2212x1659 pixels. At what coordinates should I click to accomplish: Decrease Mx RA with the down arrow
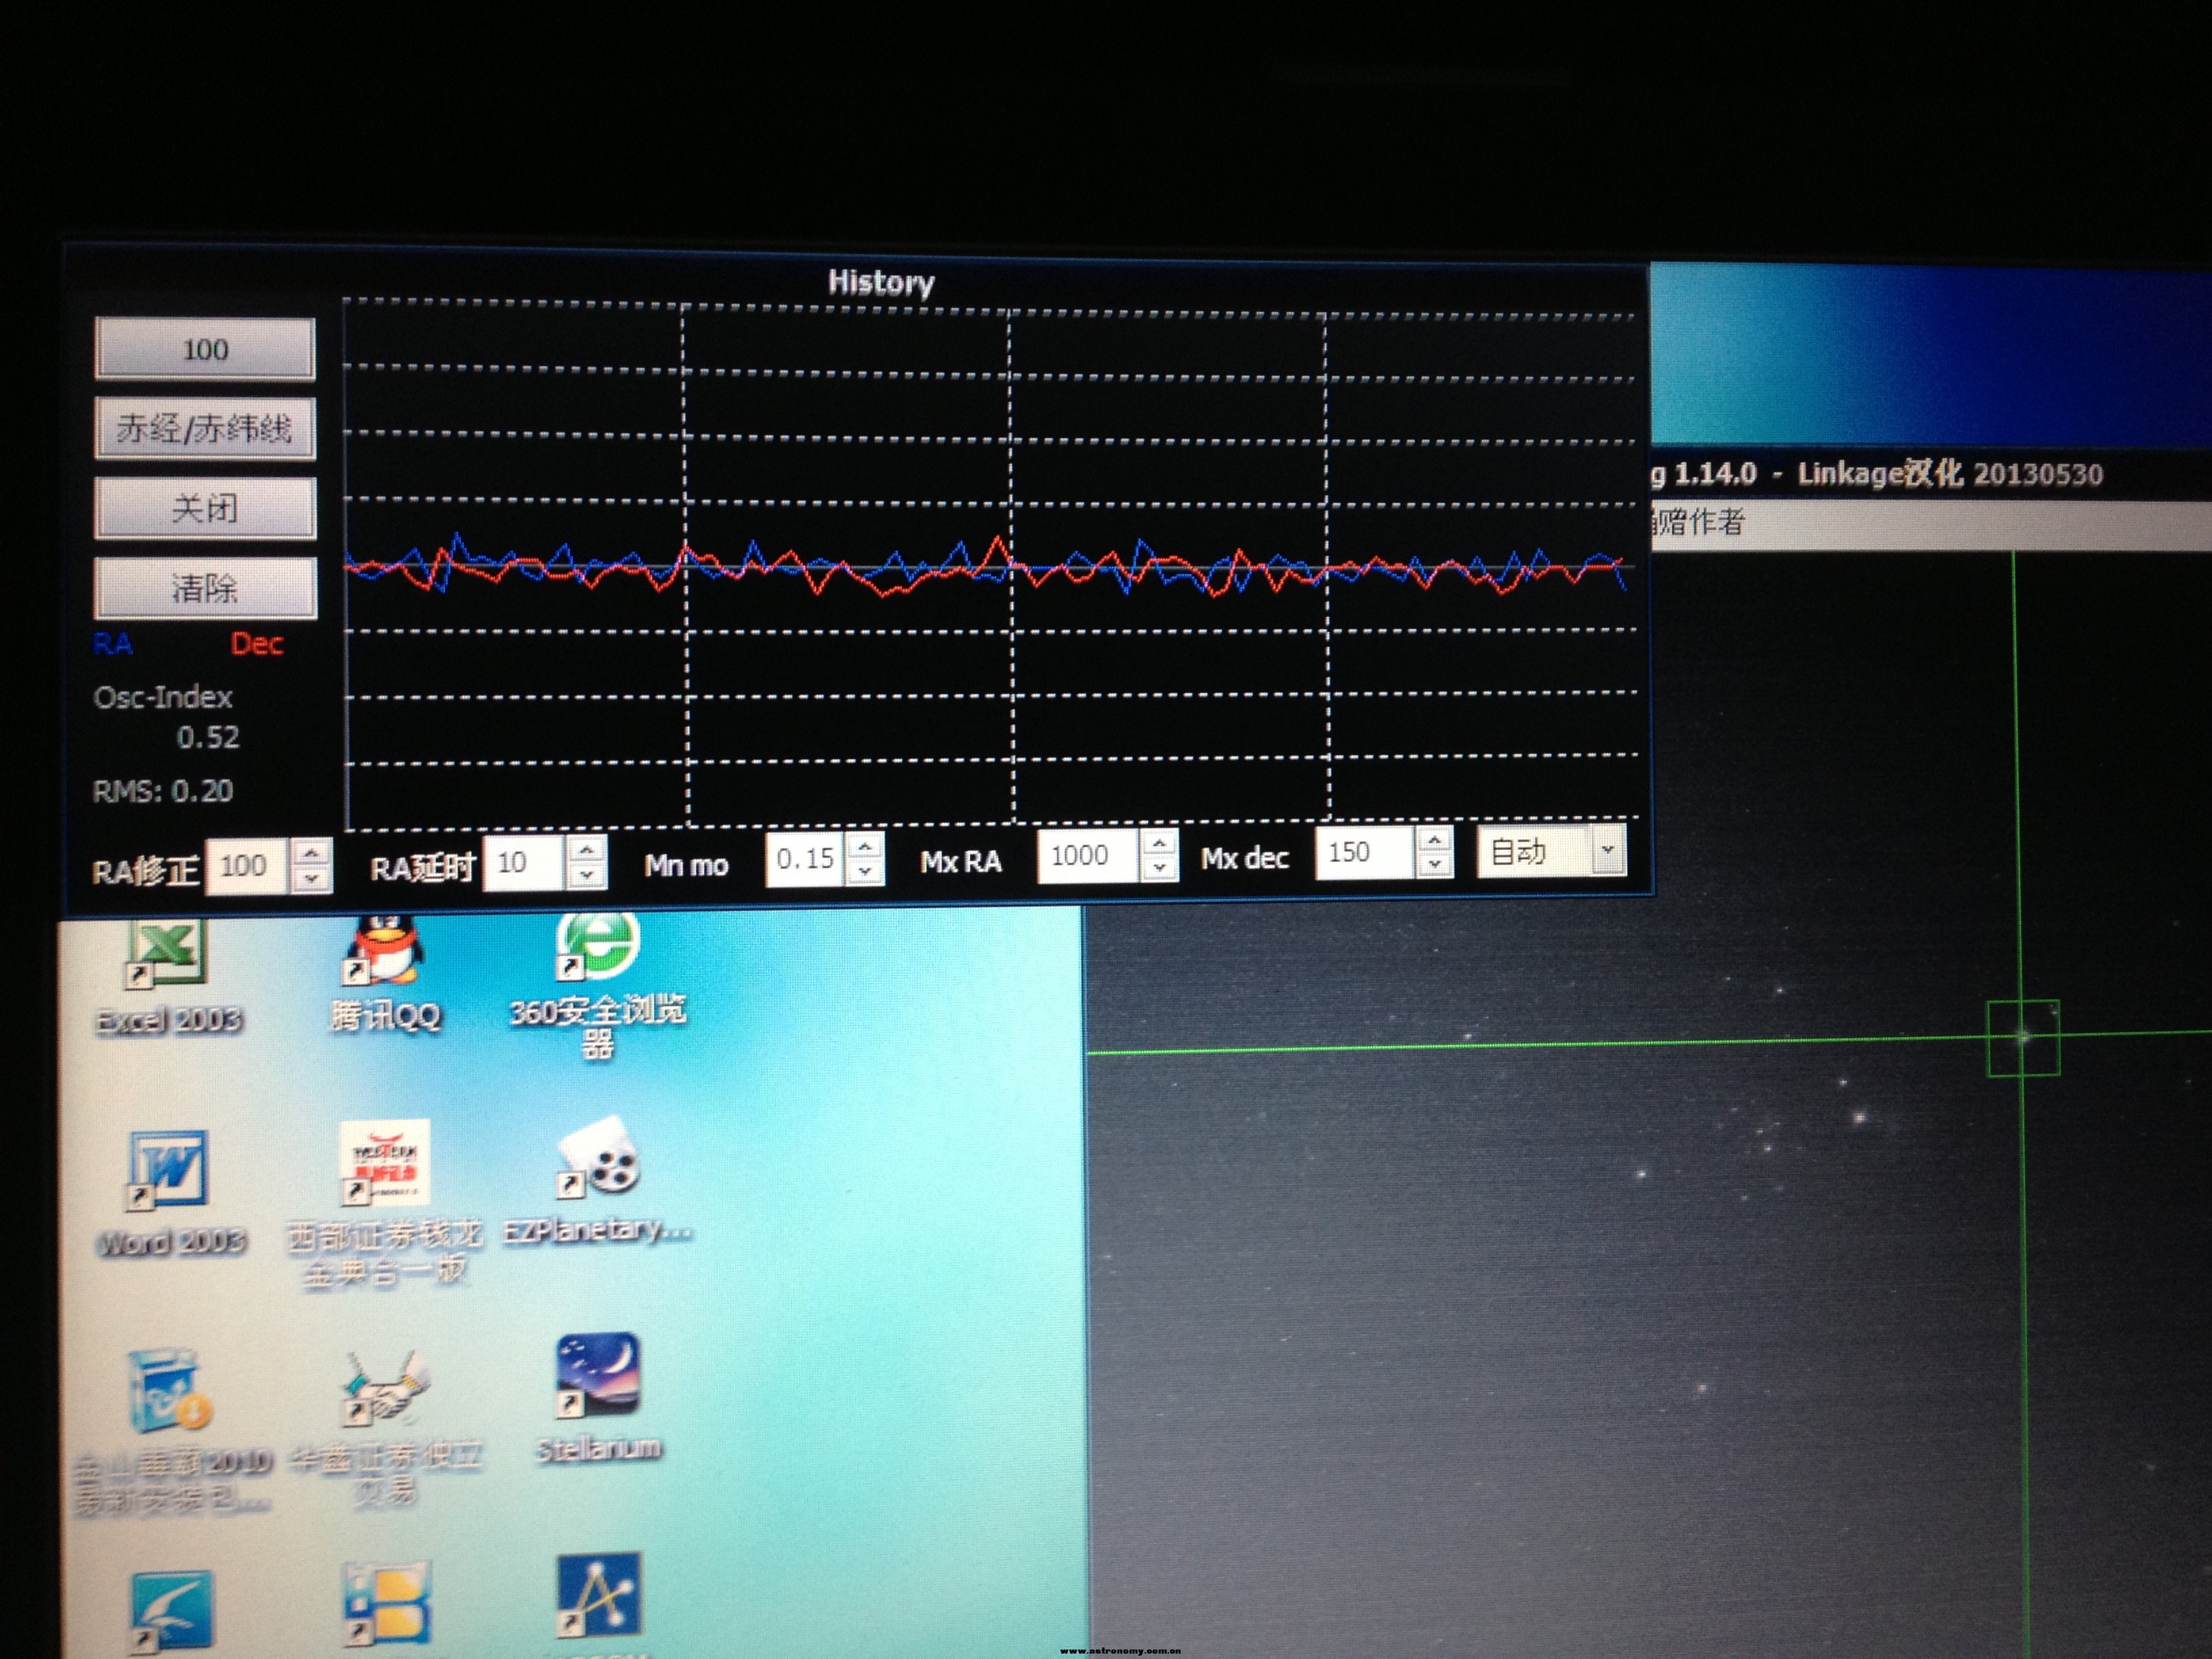pos(1158,869)
